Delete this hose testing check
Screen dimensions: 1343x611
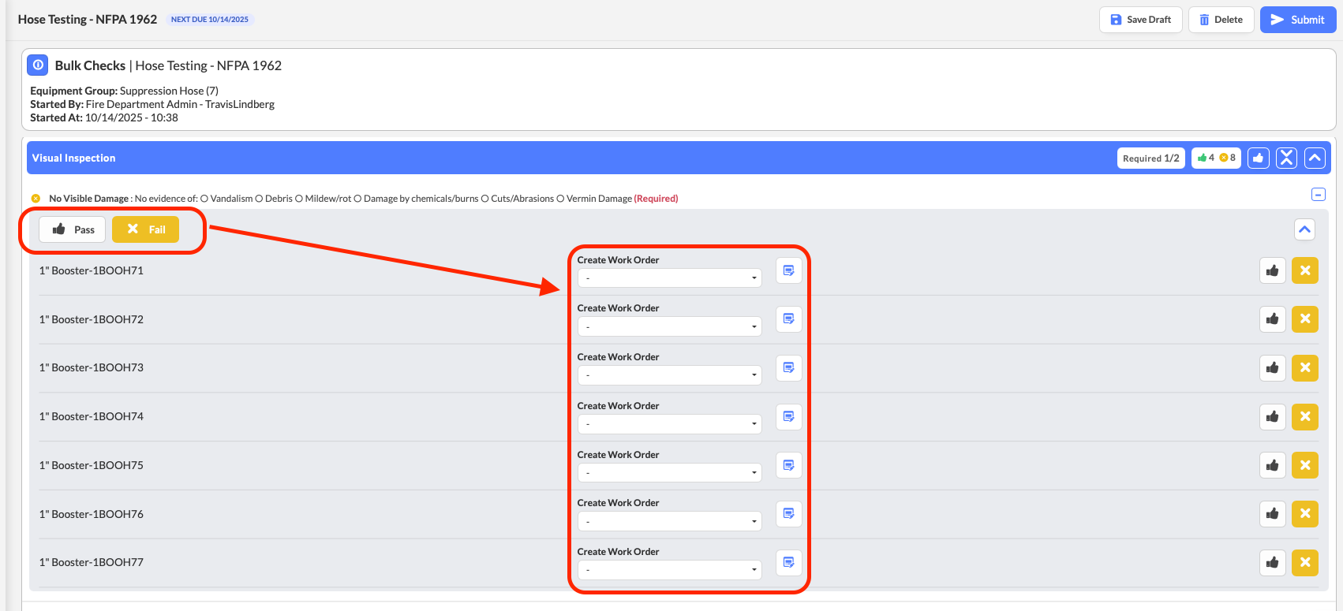click(1221, 20)
